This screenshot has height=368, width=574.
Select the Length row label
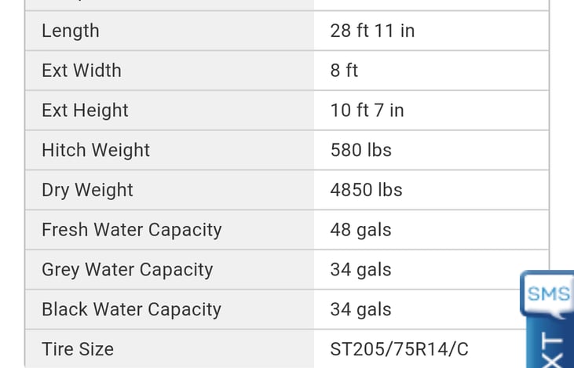[x=71, y=31]
